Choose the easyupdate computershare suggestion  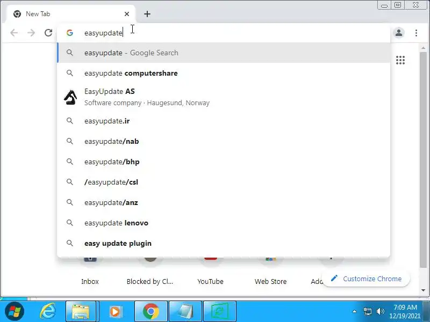coord(224,73)
